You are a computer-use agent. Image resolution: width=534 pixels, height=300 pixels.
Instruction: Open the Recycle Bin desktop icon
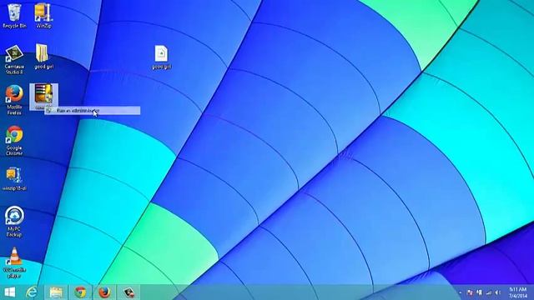[x=14, y=16]
